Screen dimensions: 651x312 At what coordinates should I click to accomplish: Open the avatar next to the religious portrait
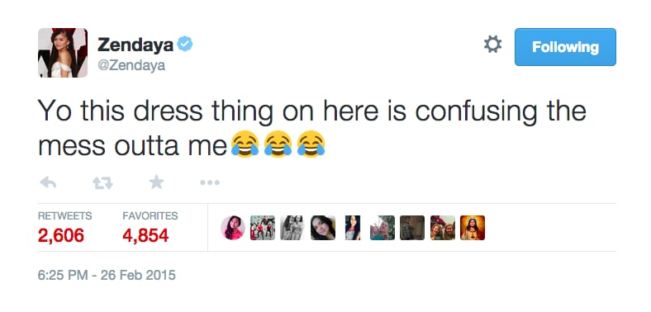pyautogui.click(x=443, y=228)
